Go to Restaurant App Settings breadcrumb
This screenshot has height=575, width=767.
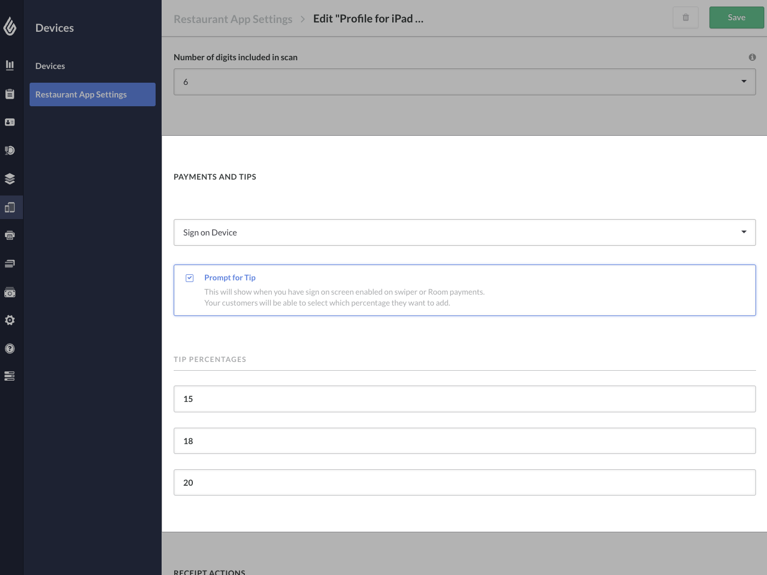[x=233, y=19]
